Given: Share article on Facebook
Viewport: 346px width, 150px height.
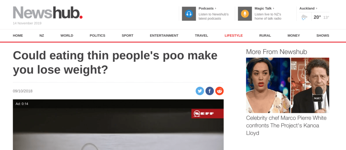Looking at the screenshot, I should click(209, 91).
